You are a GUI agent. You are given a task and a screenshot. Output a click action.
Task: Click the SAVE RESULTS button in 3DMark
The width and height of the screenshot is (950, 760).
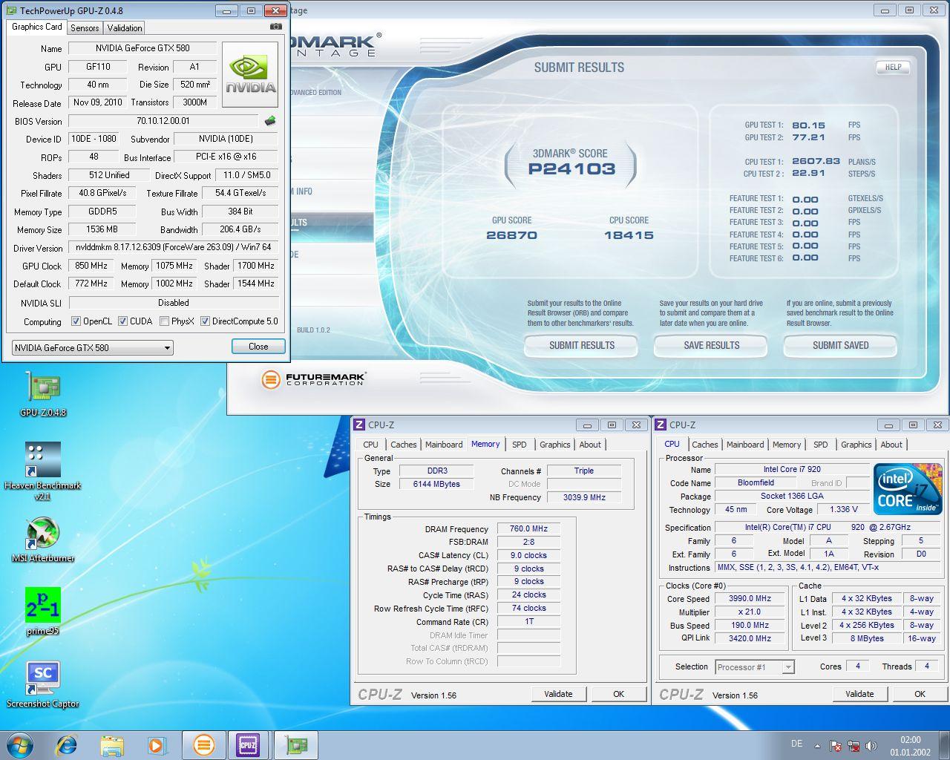point(712,345)
